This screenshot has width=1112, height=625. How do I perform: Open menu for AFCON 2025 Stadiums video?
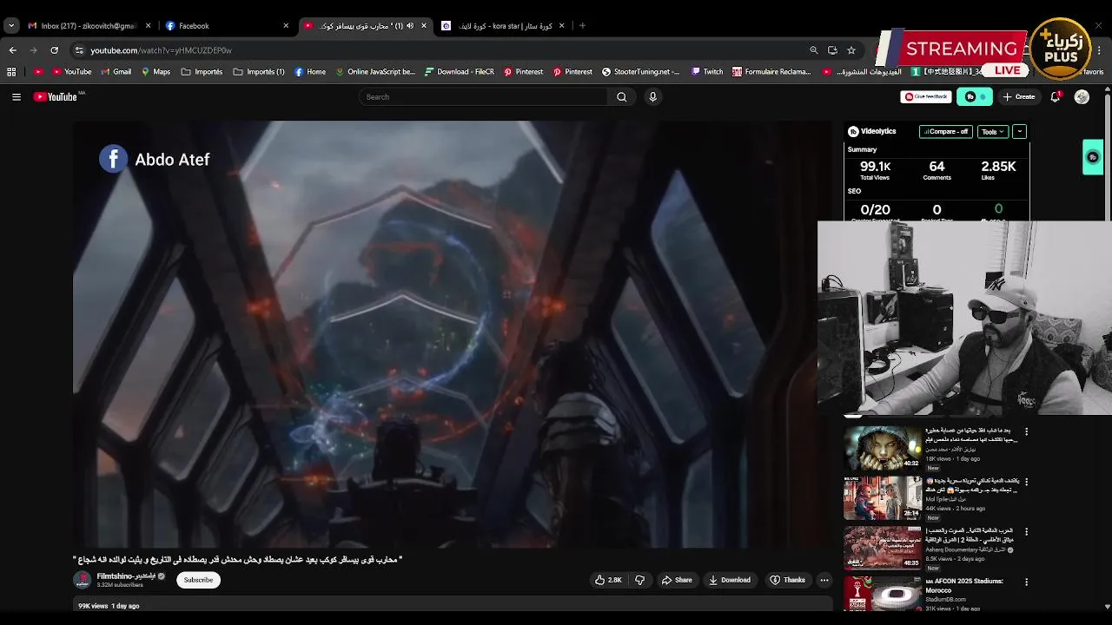[1026, 582]
